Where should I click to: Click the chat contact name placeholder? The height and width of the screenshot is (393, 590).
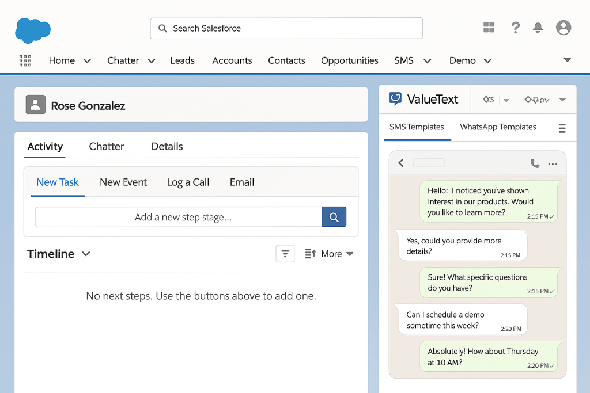[x=429, y=163]
